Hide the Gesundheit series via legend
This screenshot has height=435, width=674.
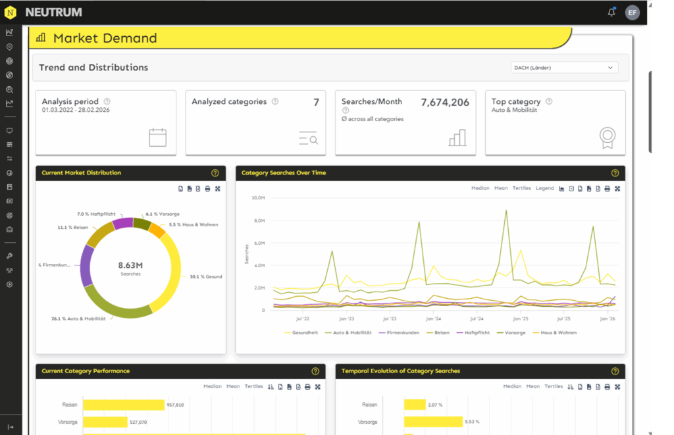301,333
